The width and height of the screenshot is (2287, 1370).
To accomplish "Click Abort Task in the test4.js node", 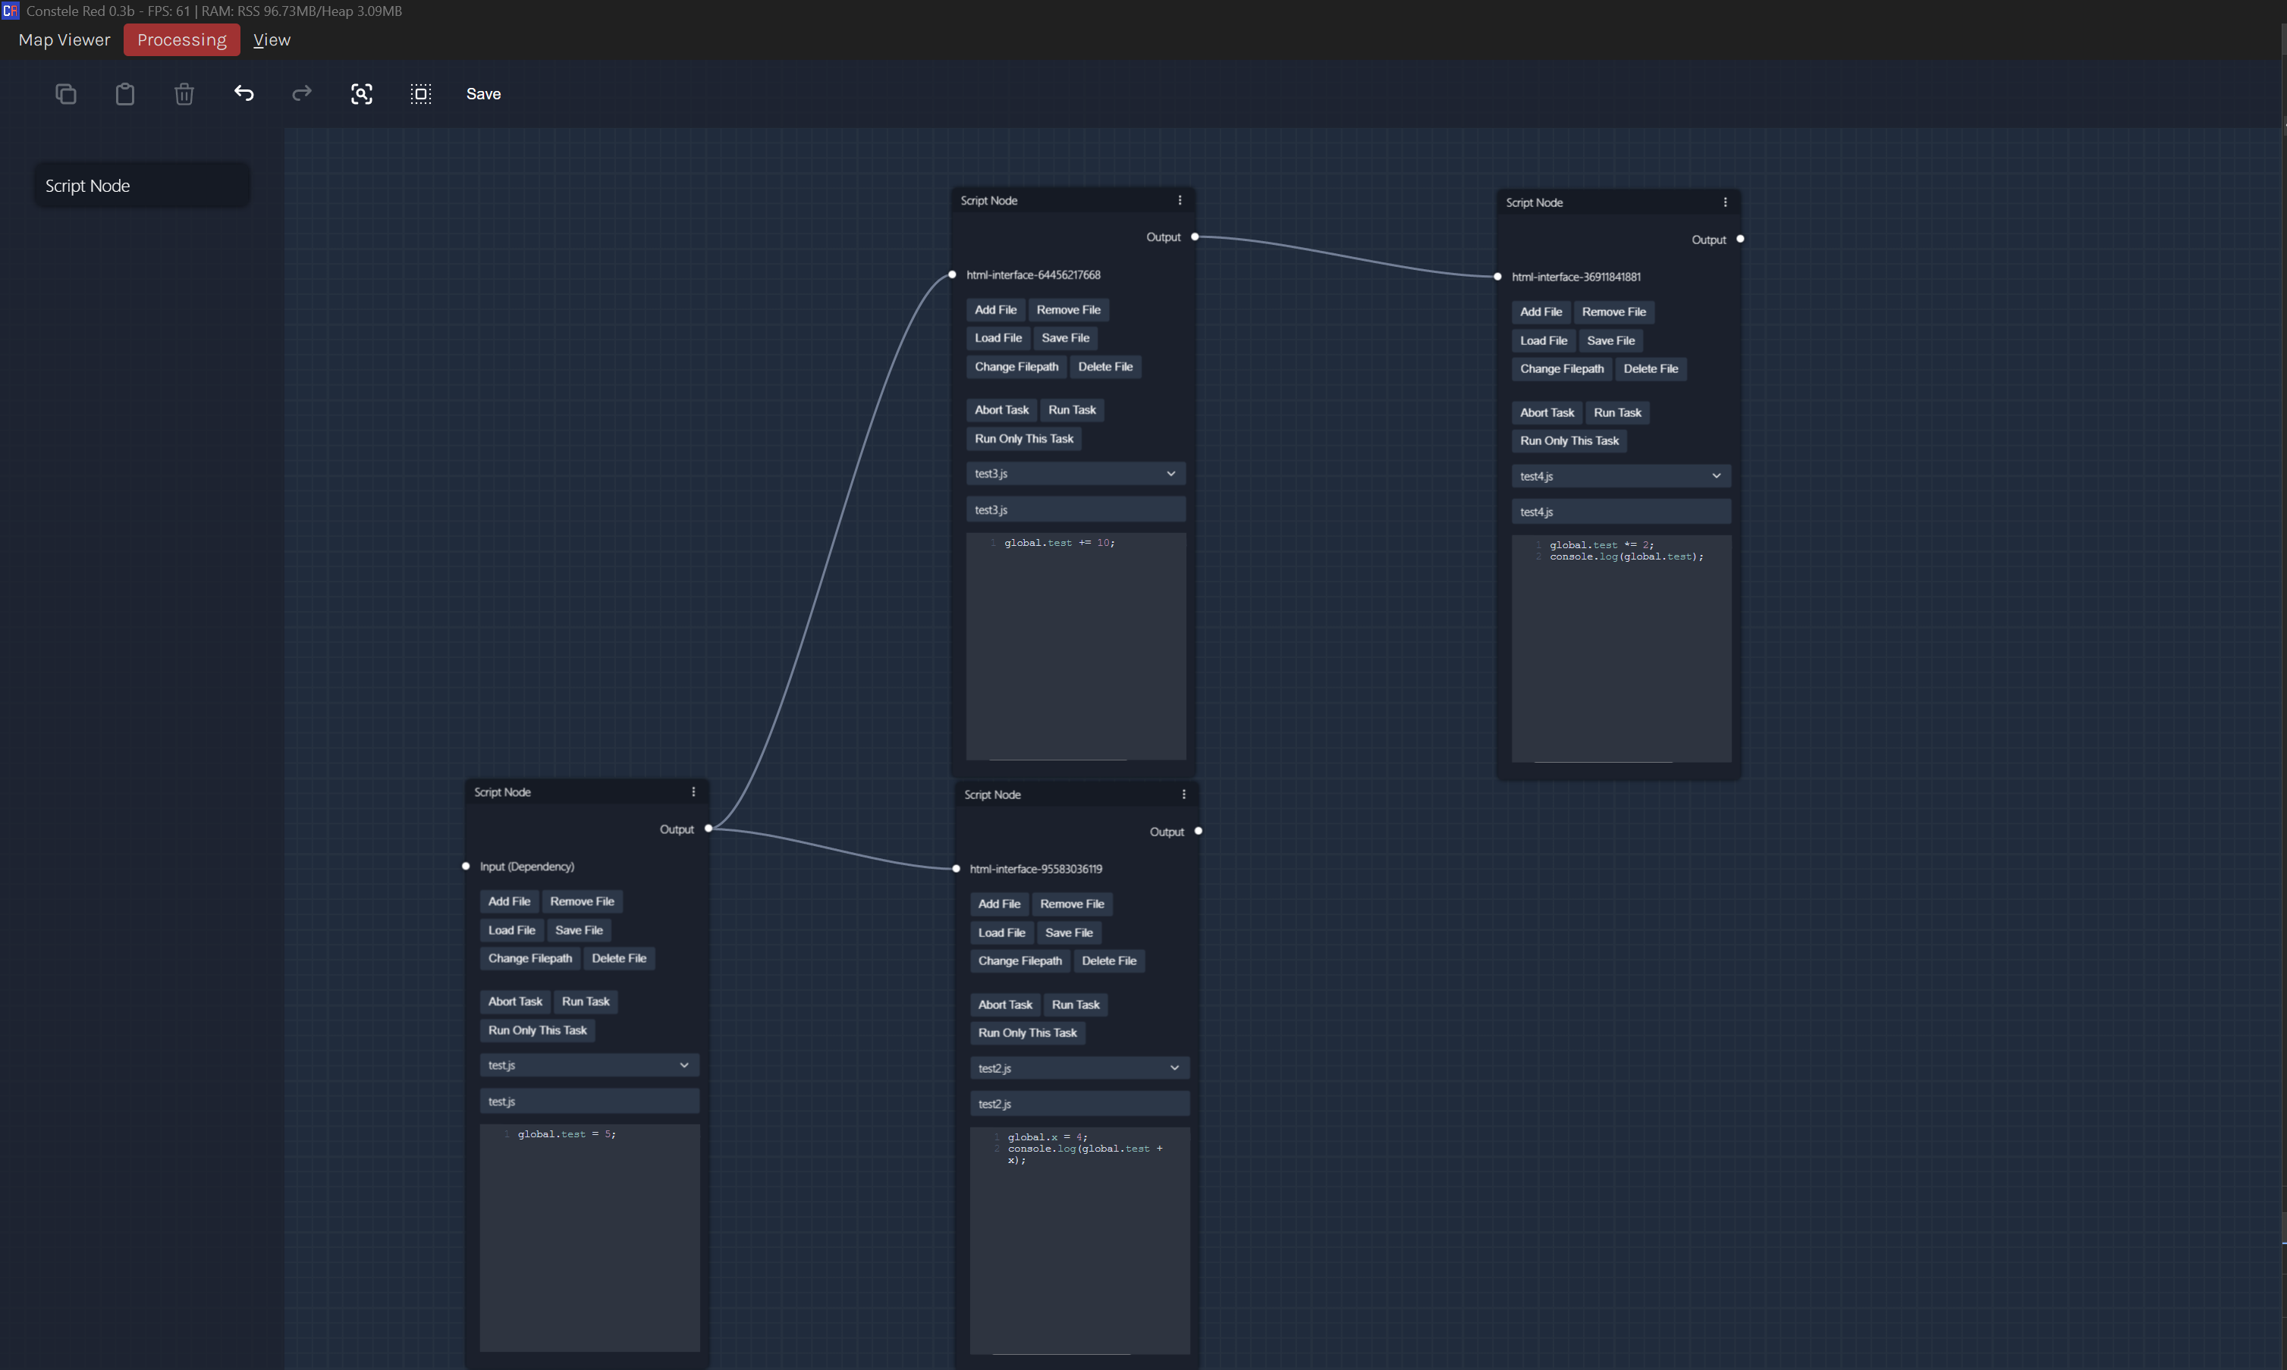I will (1546, 412).
